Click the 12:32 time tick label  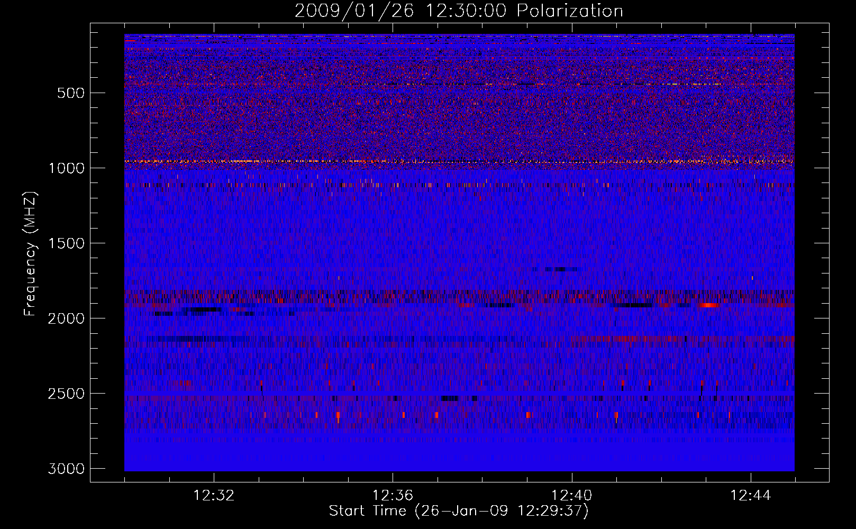(214, 496)
